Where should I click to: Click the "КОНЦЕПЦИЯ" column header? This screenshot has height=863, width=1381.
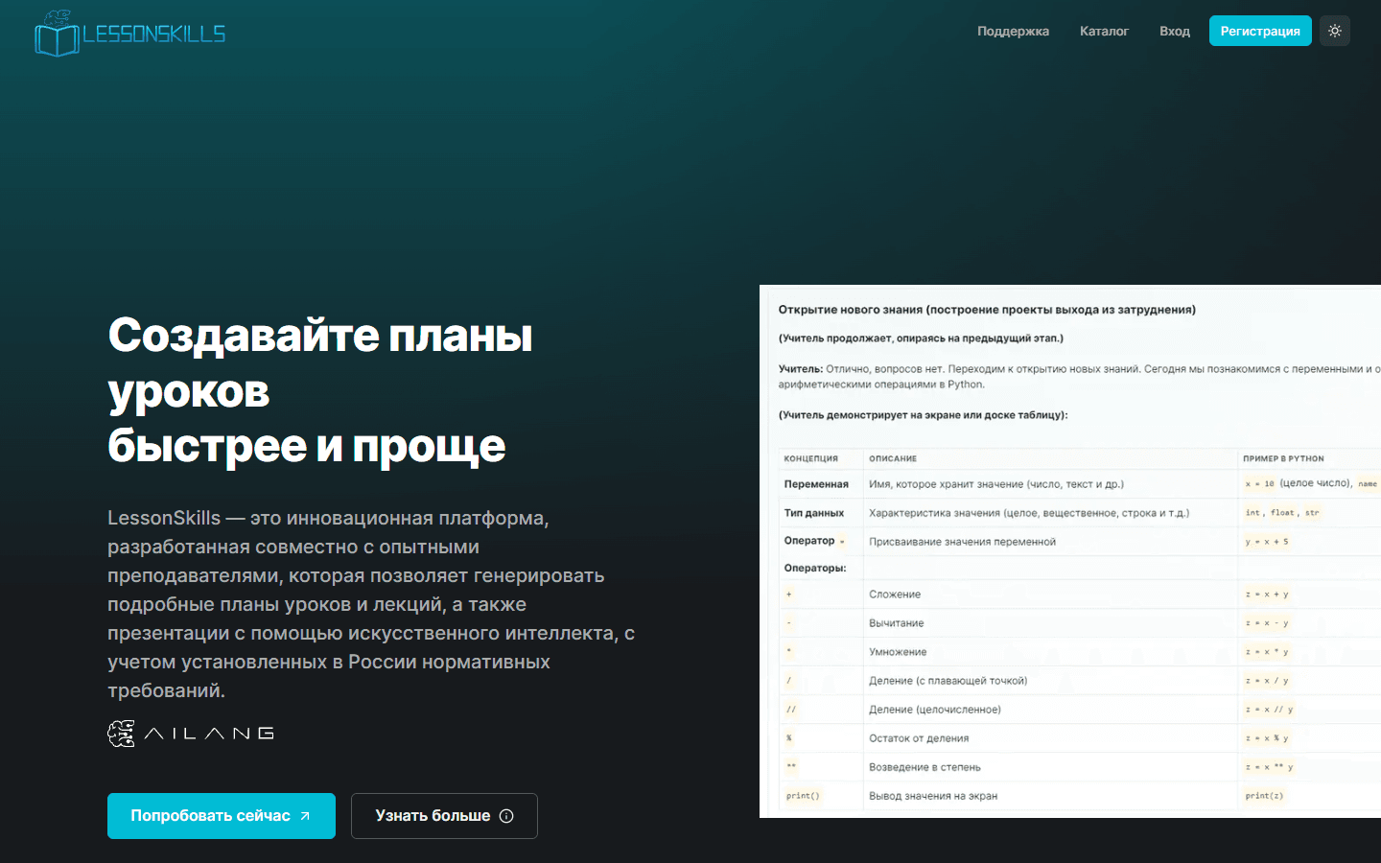click(x=811, y=458)
